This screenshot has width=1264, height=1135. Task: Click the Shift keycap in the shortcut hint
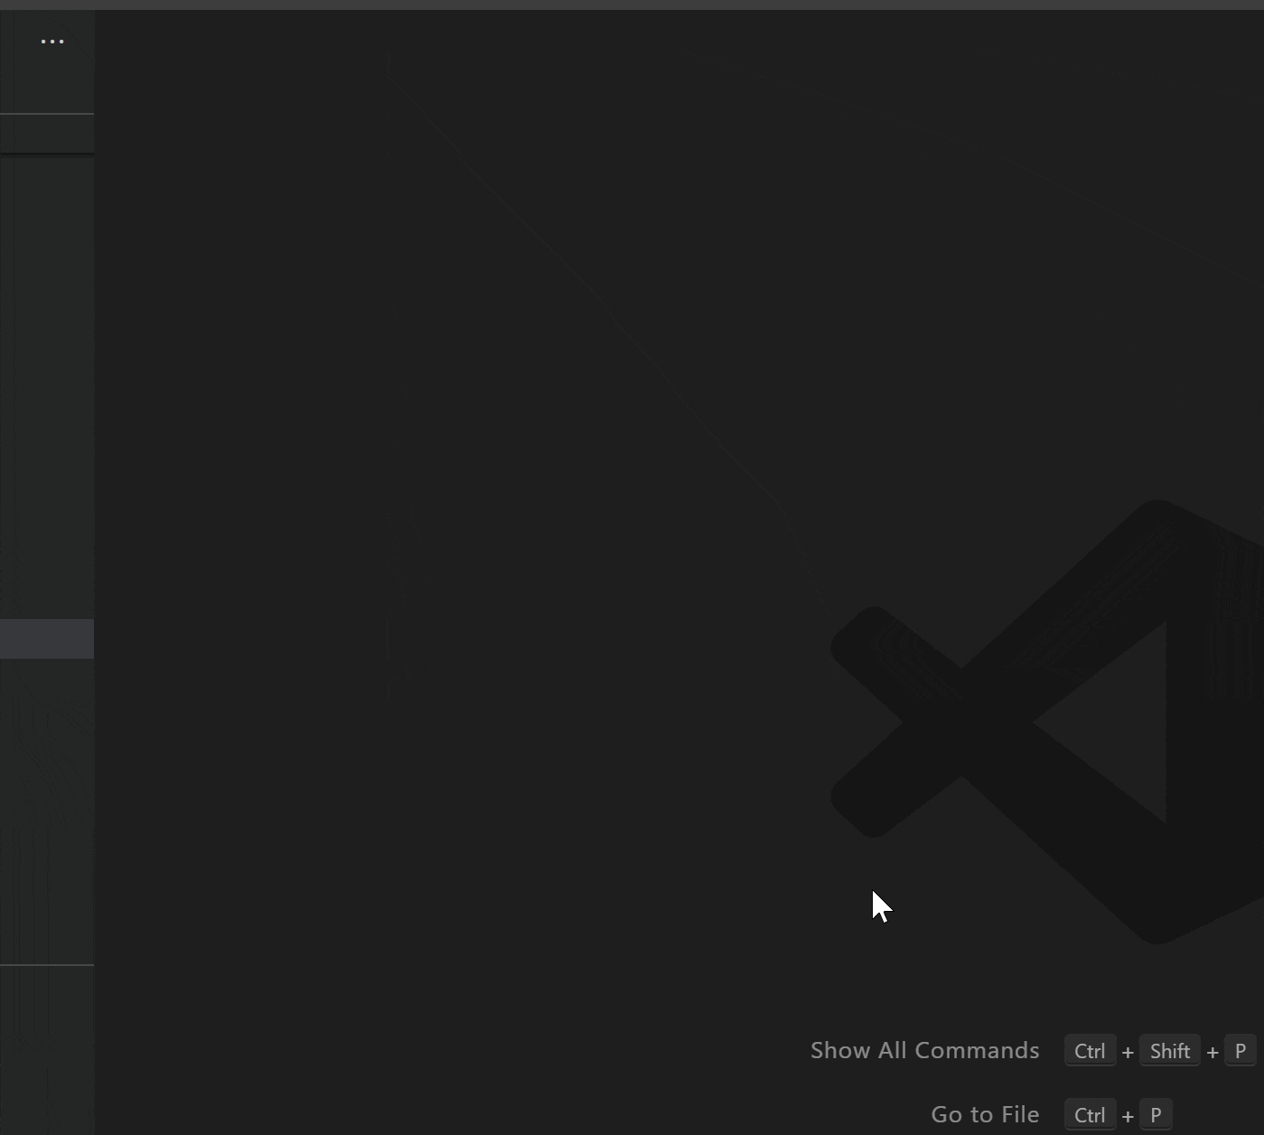[x=1169, y=1050]
